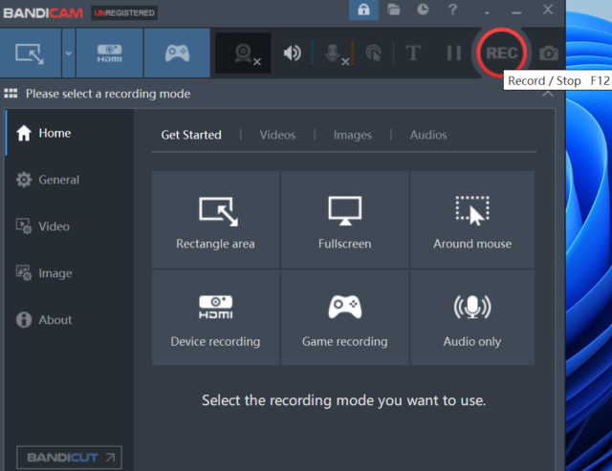Click the UNREGISTERED badge
Screen dimensions: 612x471
pos(124,12)
